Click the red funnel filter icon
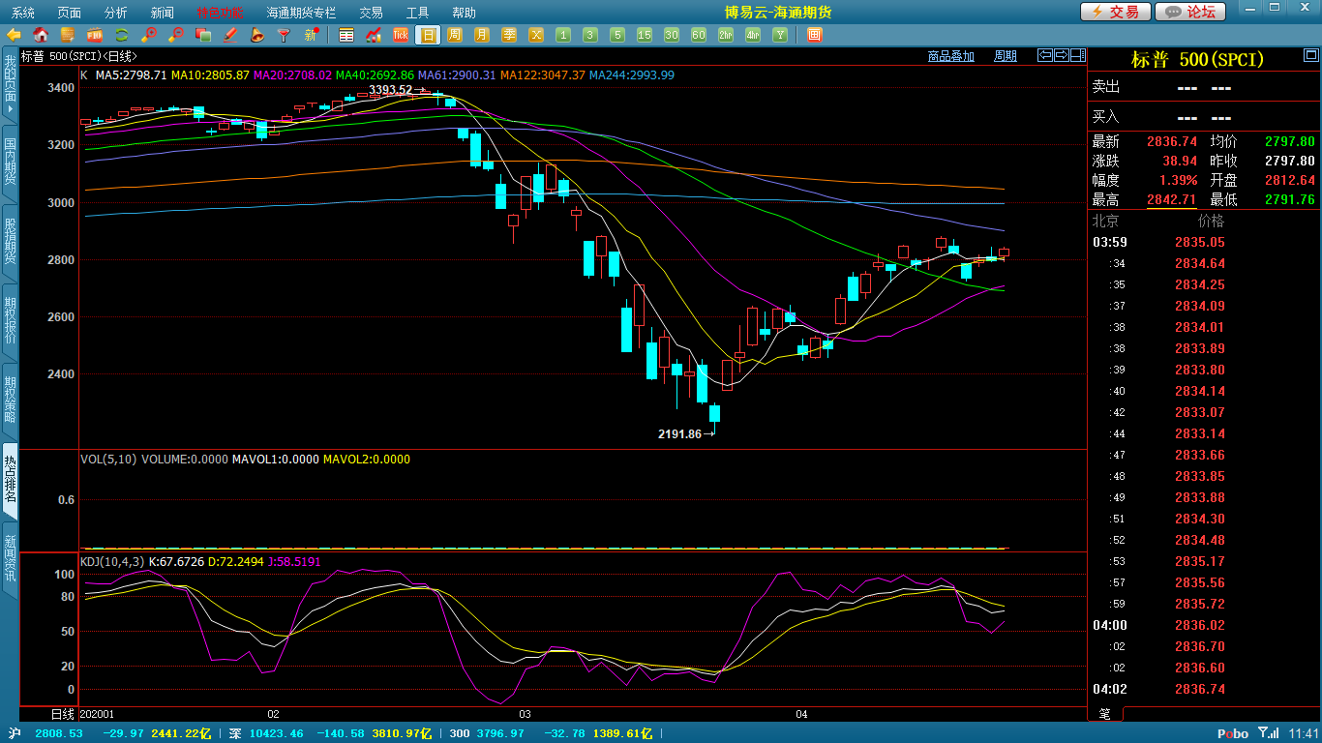 coord(284,35)
